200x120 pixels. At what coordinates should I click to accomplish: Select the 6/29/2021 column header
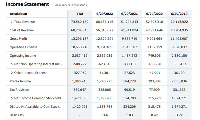[129, 14]
